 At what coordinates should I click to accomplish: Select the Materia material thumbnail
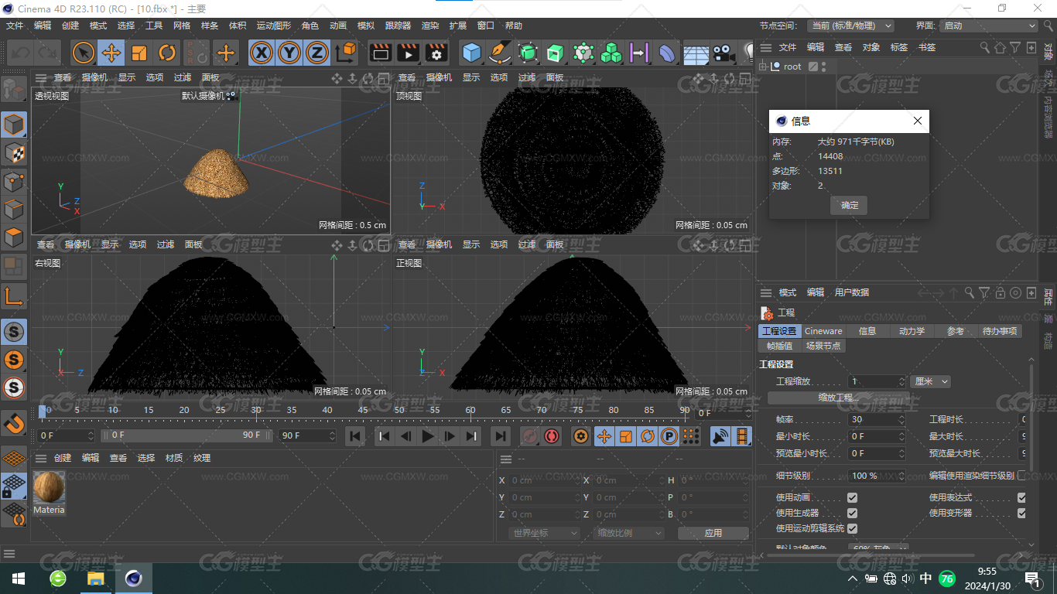click(x=49, y=487)
